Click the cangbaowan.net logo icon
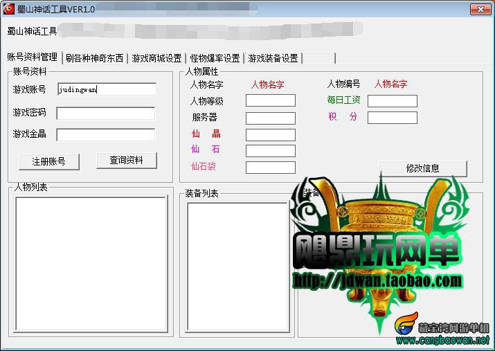Viewport: 495px width, 351px height. coord(406,323)
